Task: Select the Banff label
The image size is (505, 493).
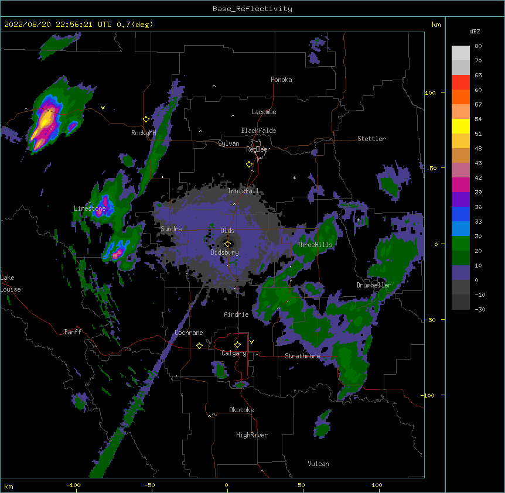Action: coord(73,332)
